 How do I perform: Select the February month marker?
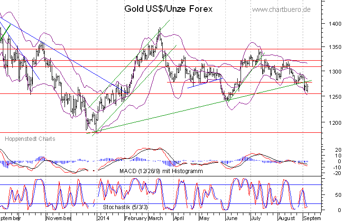tap(136, 218)
